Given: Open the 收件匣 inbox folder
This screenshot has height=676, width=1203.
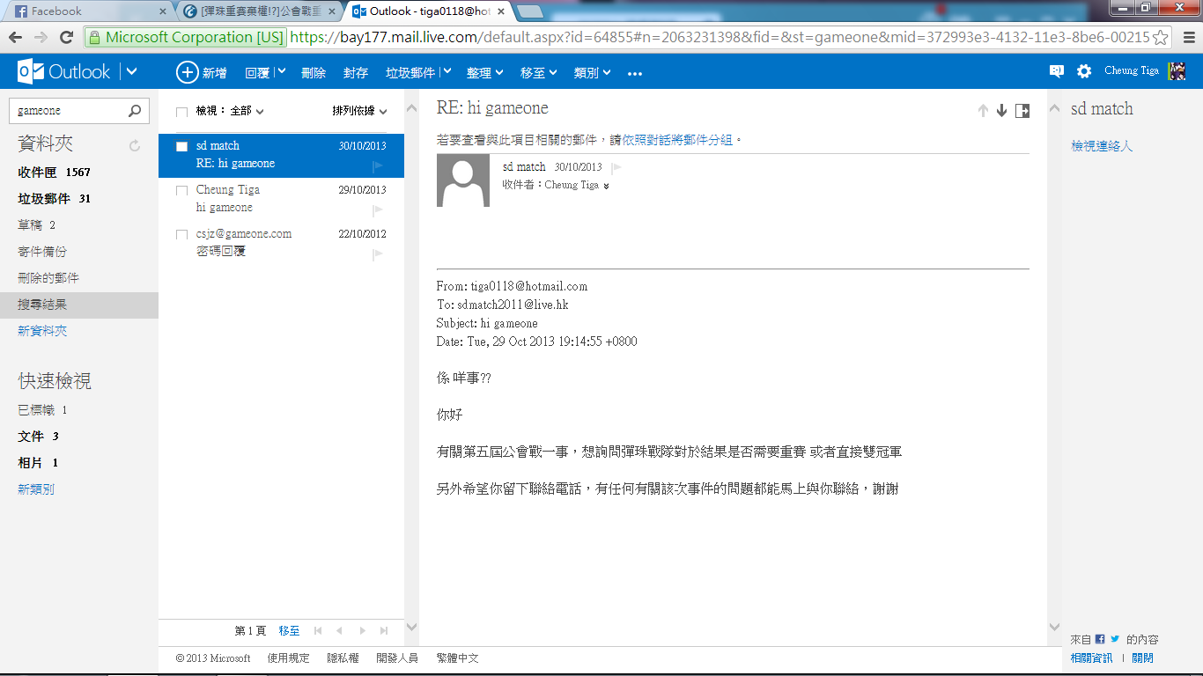Looking at the screenshot, I should click(38, 173).
